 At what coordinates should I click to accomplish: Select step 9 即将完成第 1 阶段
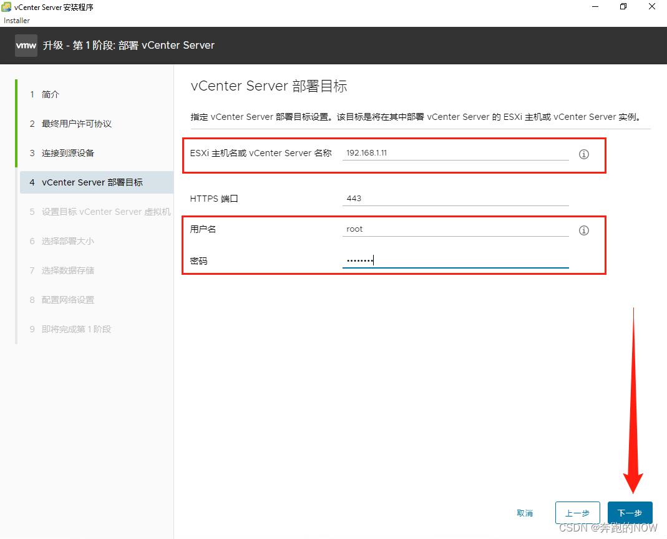click(70, 329)
